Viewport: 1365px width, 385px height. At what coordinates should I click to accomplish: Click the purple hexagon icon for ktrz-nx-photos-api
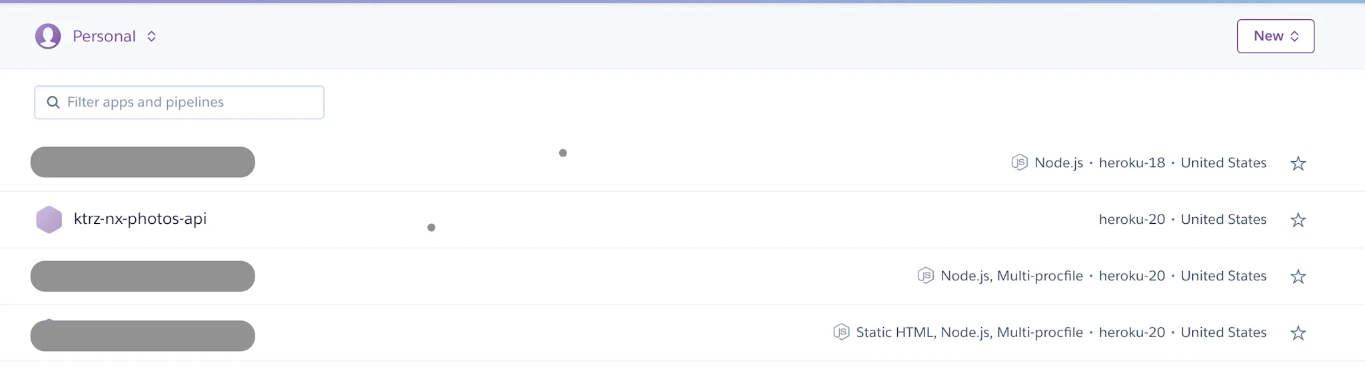pos(49,218)
